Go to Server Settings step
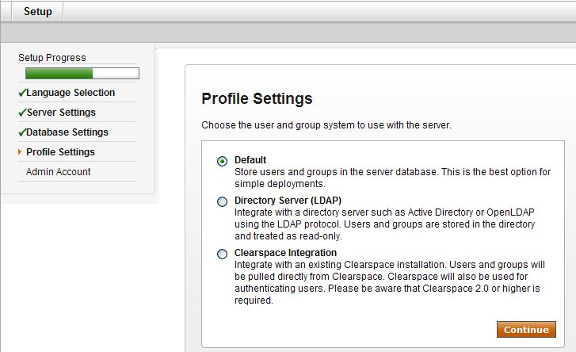This screenshot has width=576, height=352. [x=61, y=113]
